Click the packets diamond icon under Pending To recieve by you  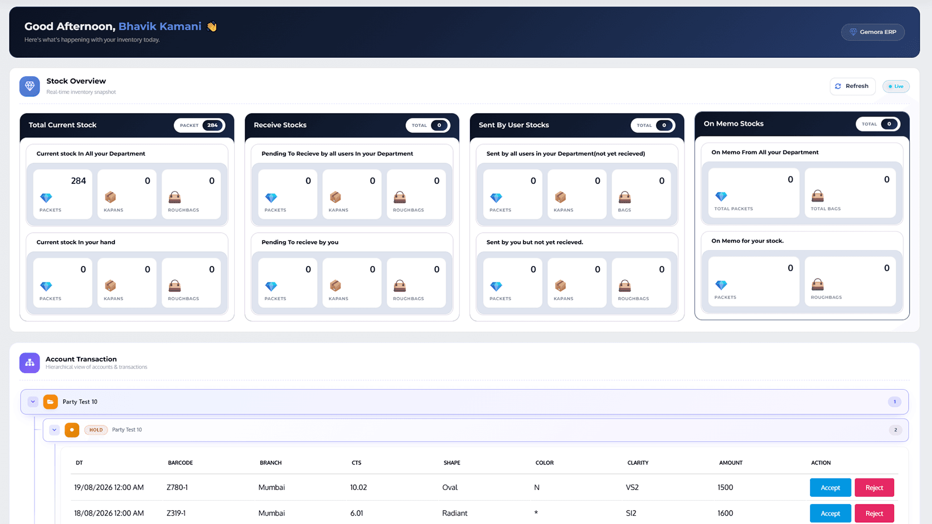click(x=271, y=286)
